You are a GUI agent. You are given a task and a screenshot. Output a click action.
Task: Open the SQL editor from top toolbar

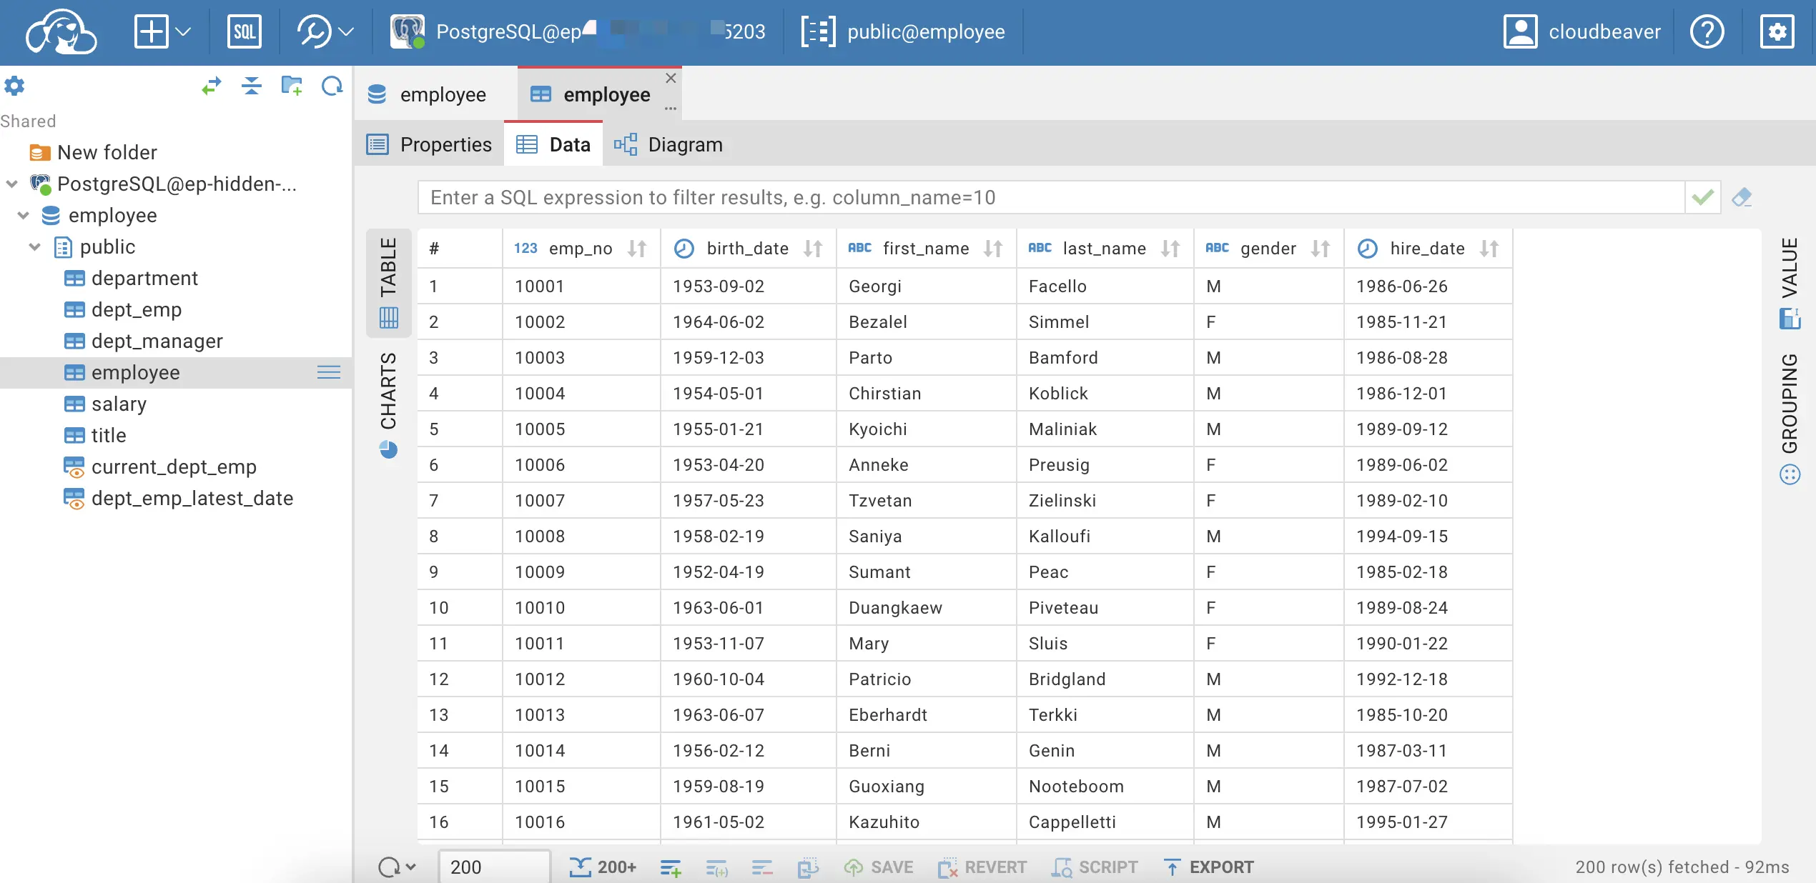click(244, 32)
